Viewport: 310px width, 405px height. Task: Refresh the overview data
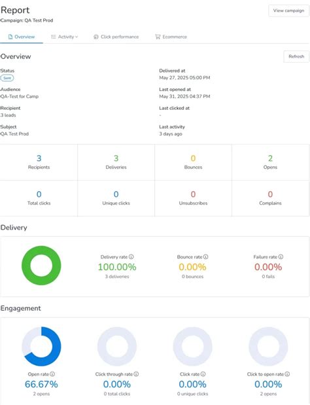(296, 56)
